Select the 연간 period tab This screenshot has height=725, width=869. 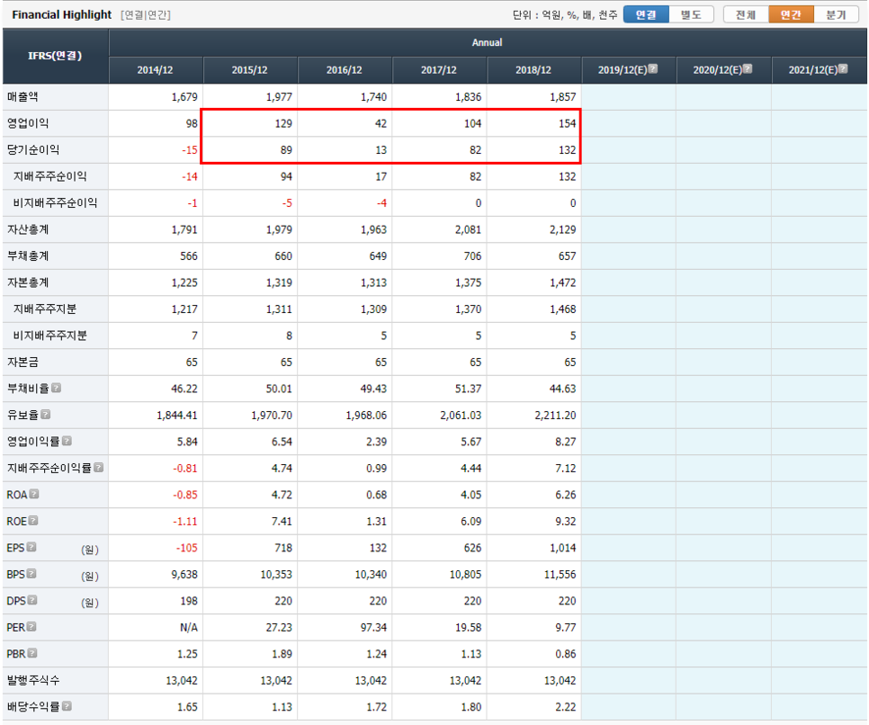[x=791, y=14]
